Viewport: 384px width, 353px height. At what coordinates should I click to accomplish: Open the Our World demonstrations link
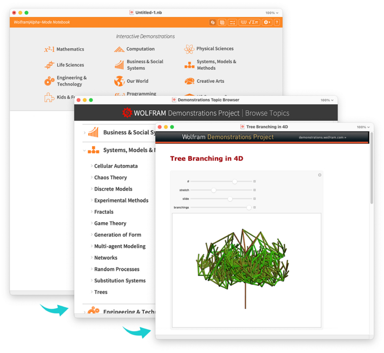pyautogui.click(x=137, y=81)
